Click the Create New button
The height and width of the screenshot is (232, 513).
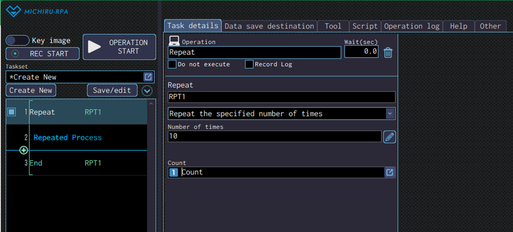tap(31, 90)
